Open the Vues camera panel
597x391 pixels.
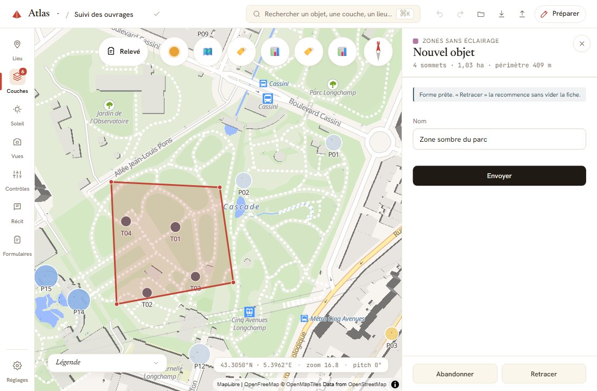point(17,148)
